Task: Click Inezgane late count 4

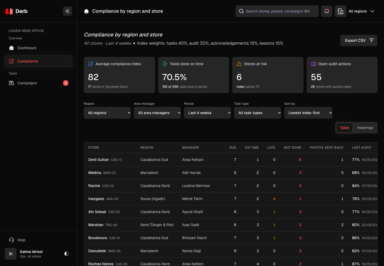Action: point(274,199)
